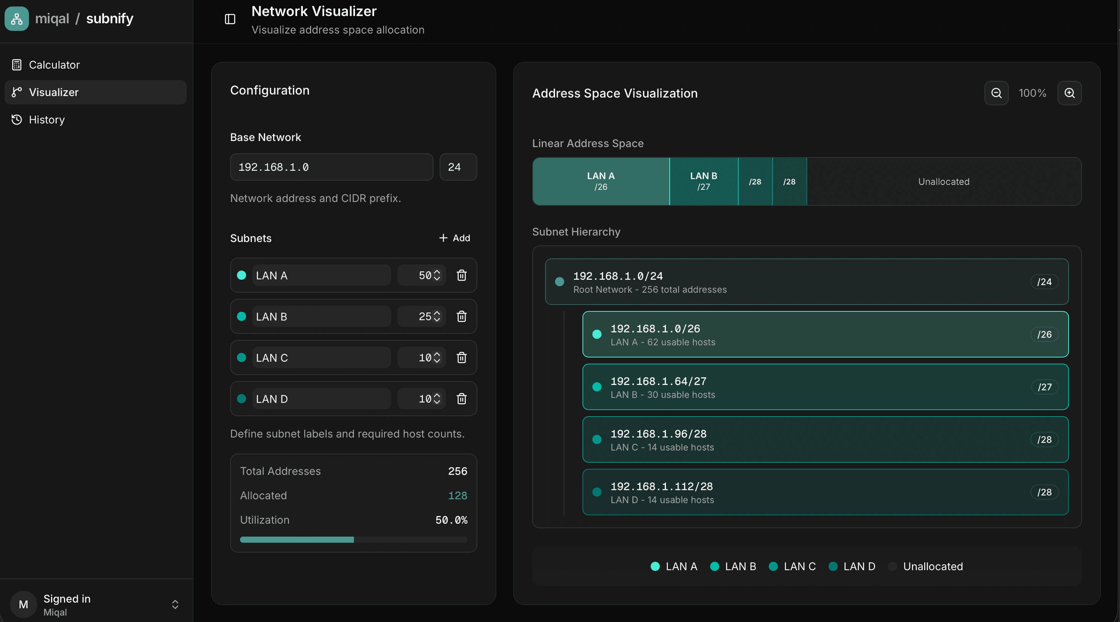Increase the LAN B host count with the stepper
The height and width of the screenshot is (622, 1120).
click(436, 313)
